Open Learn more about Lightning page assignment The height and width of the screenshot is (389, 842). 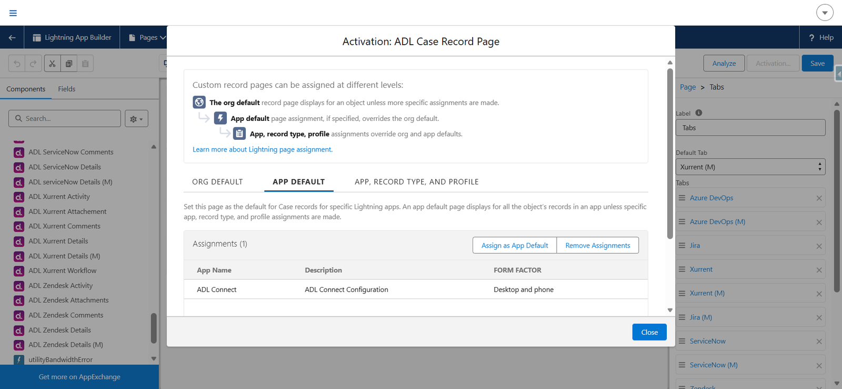pyautogui.click(x=263, y=149)
